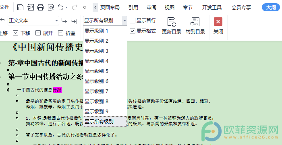Open the 开发工具 tab
Screen dimensions: 282x145
click(212, 8)
